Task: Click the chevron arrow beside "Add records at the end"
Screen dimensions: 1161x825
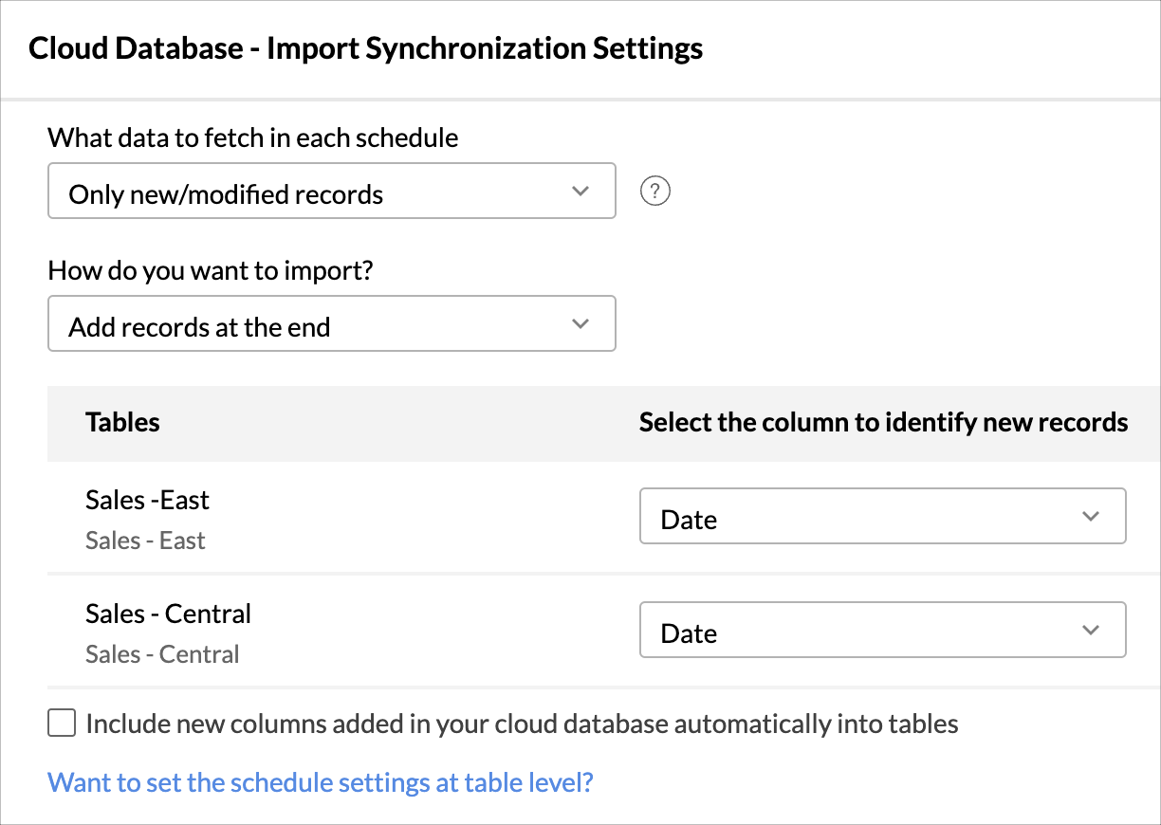Action: click(x=581, y=324)
